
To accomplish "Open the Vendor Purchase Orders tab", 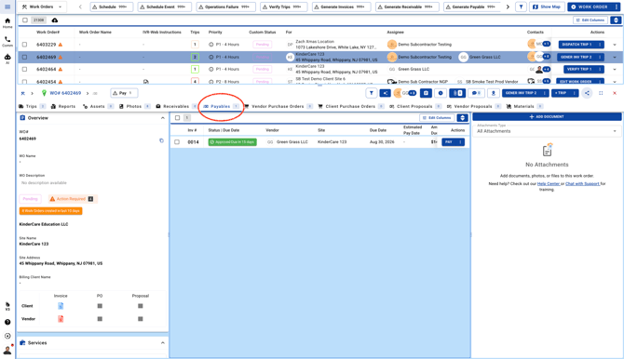I will pyautogui.click(x=278, y=107).
